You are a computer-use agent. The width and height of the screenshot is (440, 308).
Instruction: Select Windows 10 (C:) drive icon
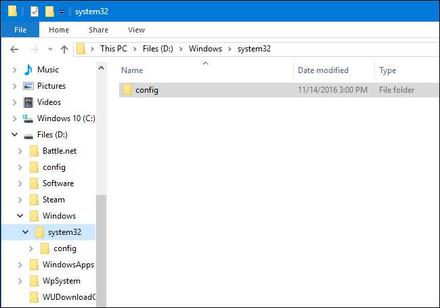28,118
